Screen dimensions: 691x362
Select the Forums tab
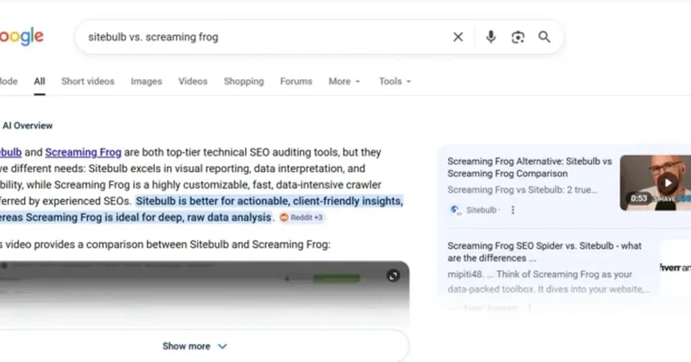(295, 81)
